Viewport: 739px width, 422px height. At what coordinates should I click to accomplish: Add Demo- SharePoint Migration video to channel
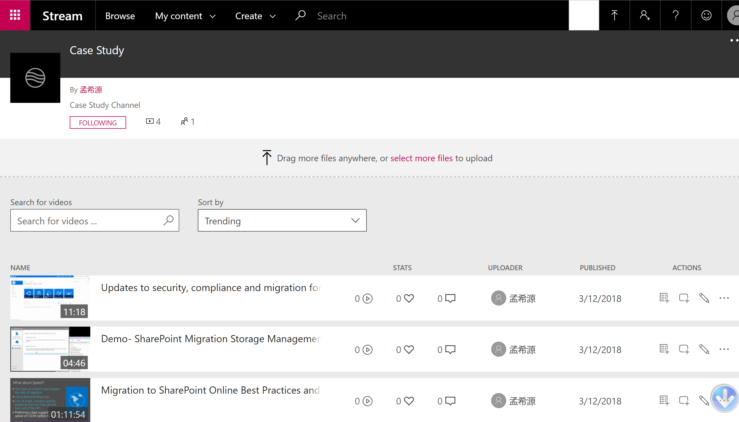pos(684,349)
